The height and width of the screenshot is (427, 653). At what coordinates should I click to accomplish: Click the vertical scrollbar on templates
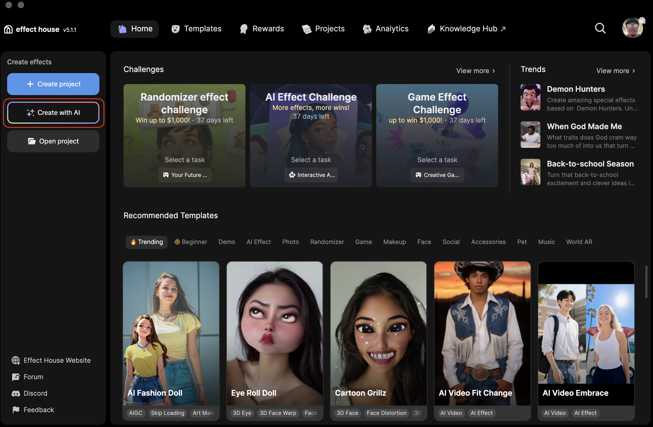[x=646, y=281]
